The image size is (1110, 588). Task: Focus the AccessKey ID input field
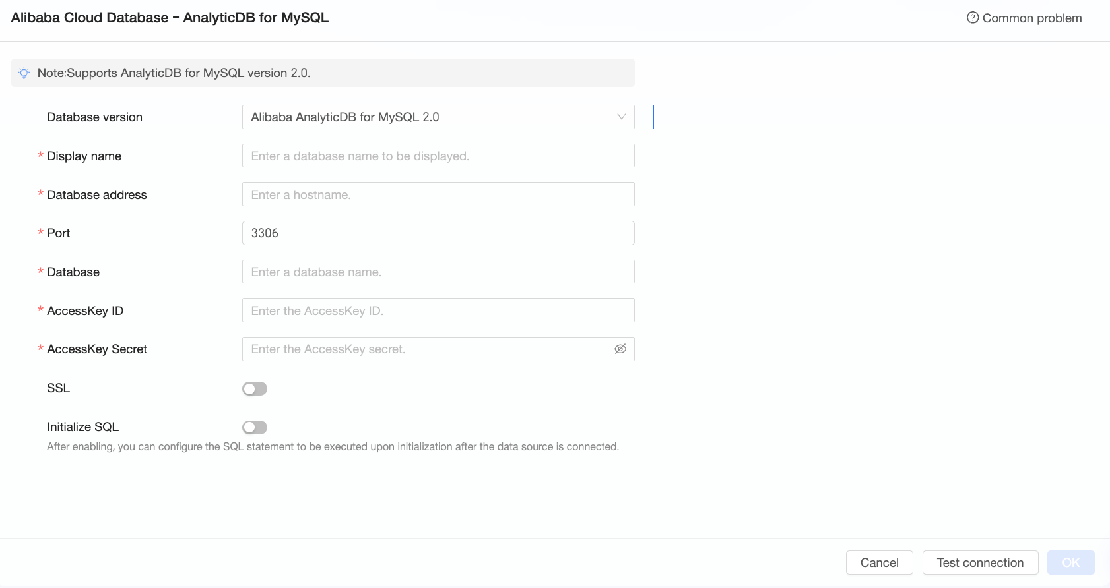[x=438, y=310]
